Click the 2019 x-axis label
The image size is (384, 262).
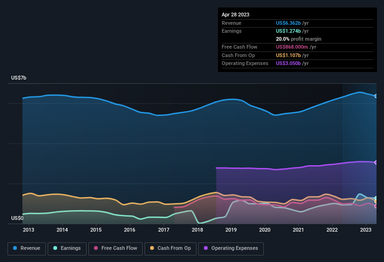tap(231, 230)
